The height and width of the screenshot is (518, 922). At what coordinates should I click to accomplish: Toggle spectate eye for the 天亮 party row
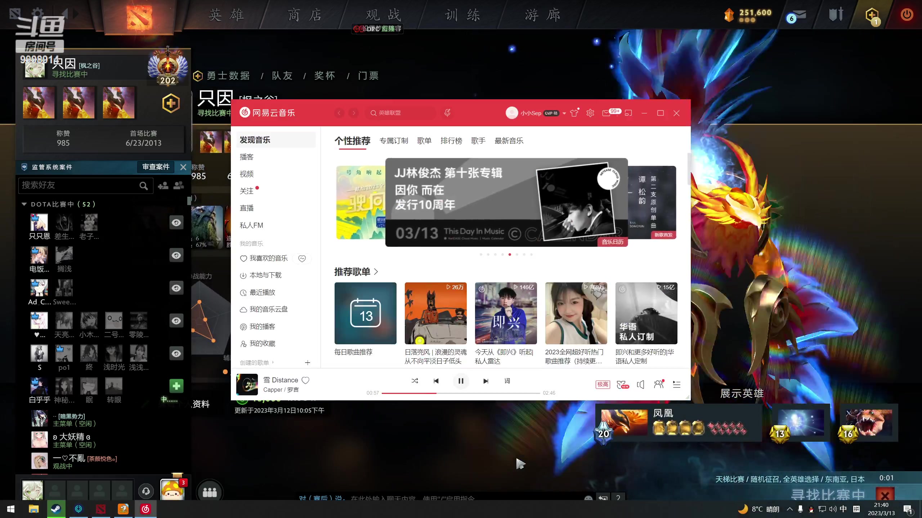(x=176, y=321)
